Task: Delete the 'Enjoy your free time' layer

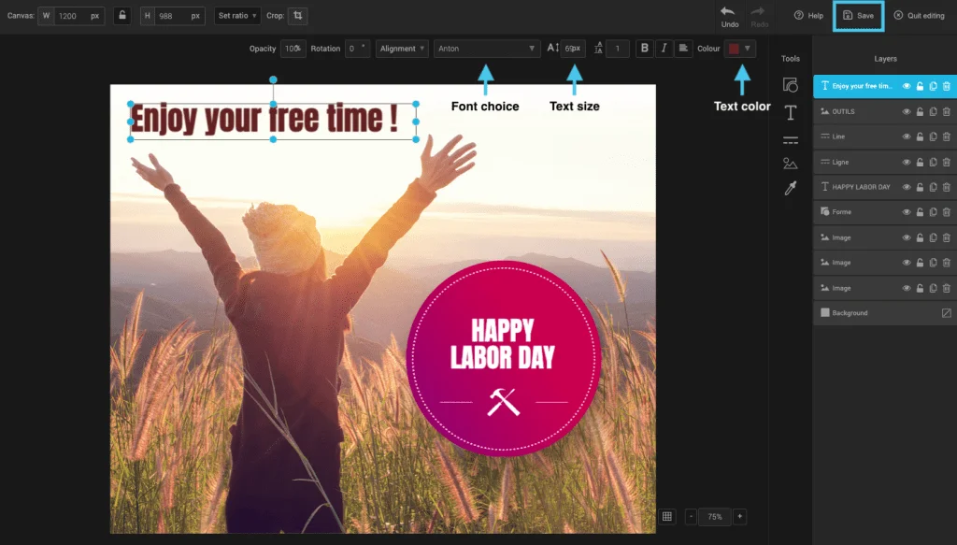Action: coord(946,86)
